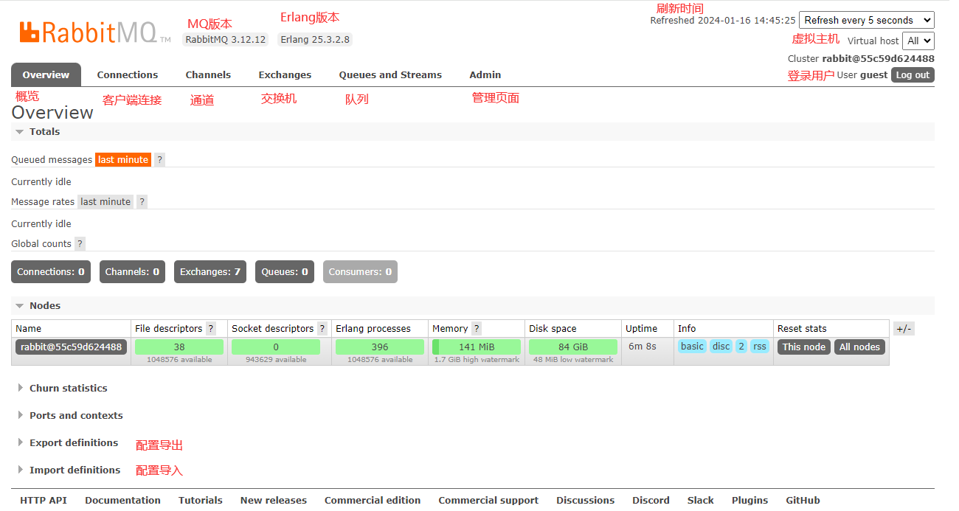Reset stats for All nodes
959x511 pixels.
click(859, 347)
